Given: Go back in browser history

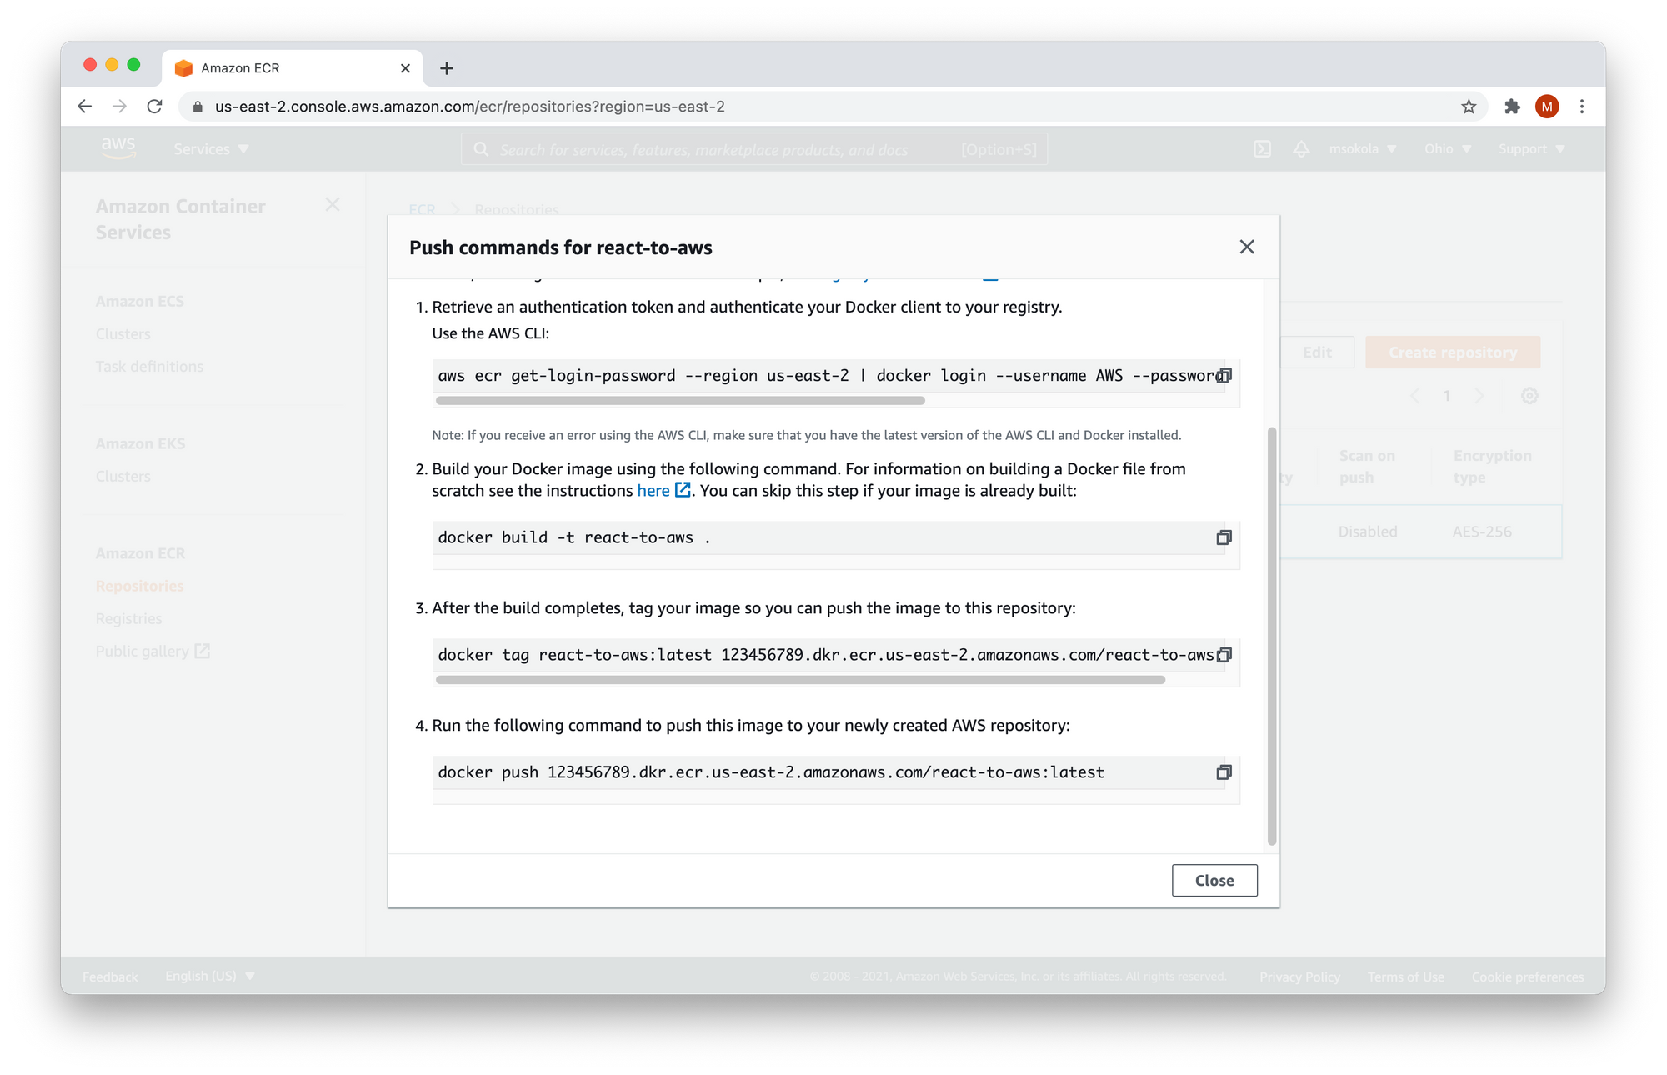Looking at the screenshot, I should click(x=84, y=107).
